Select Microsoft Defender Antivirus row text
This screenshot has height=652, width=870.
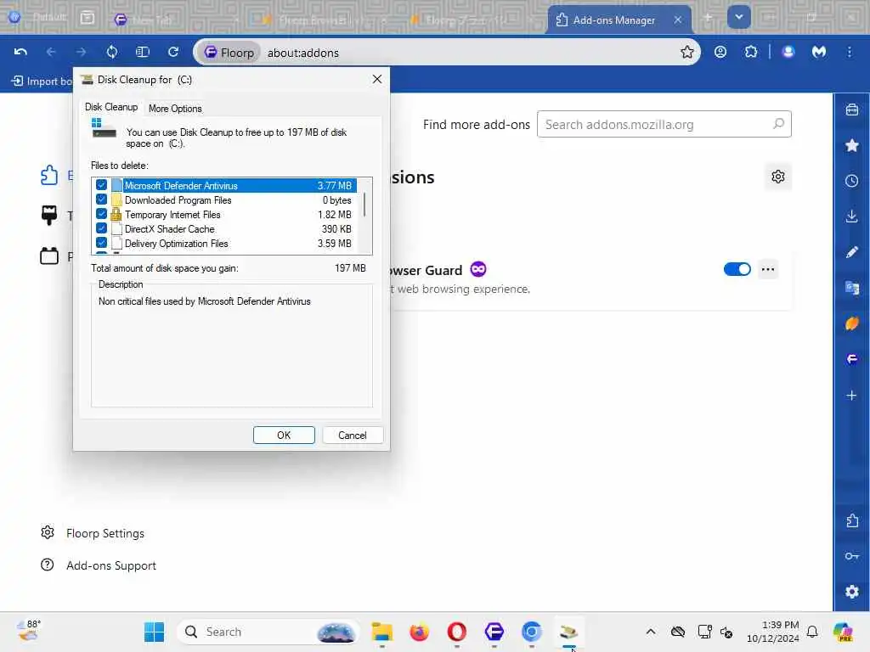(181, 186)
